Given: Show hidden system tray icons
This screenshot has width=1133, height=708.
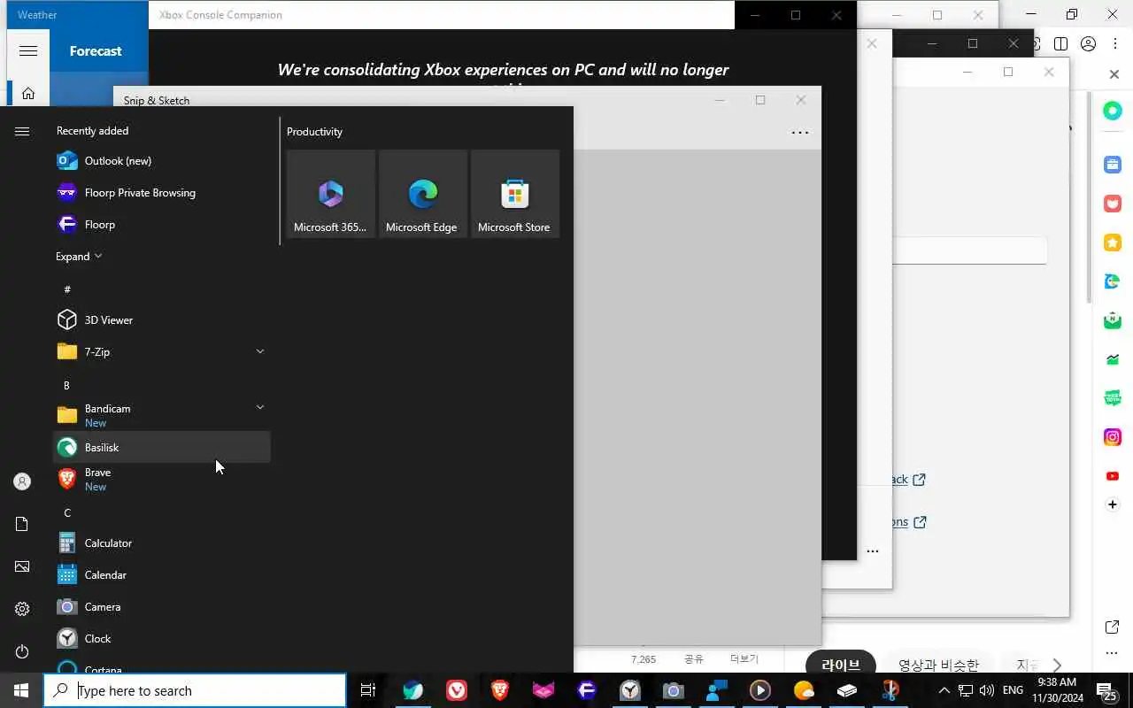Looking at the screenshot, I should [944, 690].
